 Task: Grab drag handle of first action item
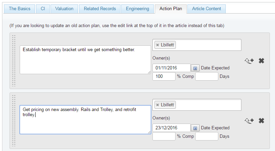pos(14,61)
